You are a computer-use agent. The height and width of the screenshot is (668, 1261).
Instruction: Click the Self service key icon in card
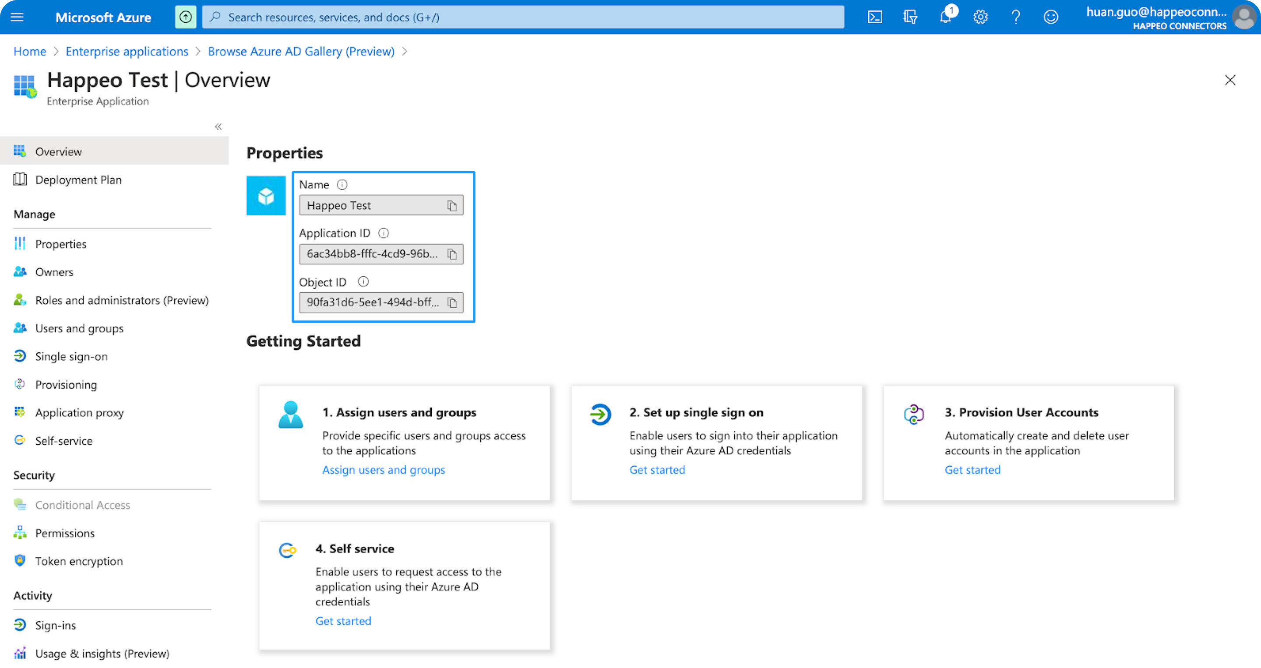click(x=287, y=550)
